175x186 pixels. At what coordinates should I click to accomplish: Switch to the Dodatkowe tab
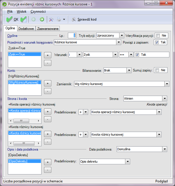26,29
